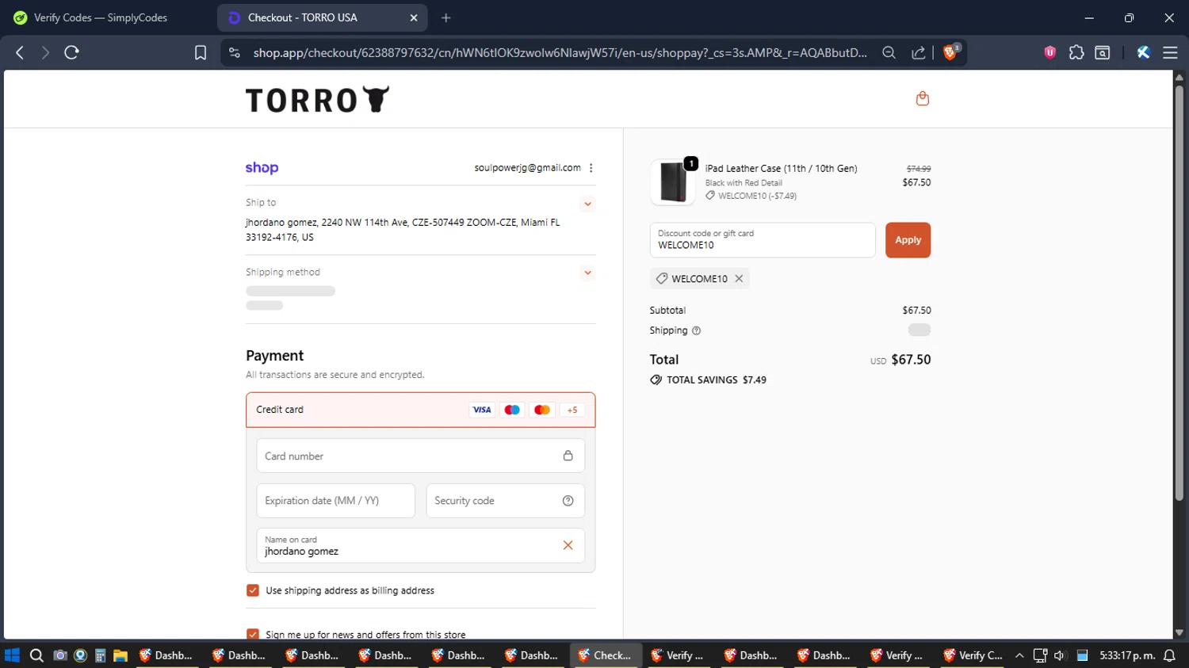Open account options next to email
Viewport: 1189px width, 668px height.
(x=591, y=168)
